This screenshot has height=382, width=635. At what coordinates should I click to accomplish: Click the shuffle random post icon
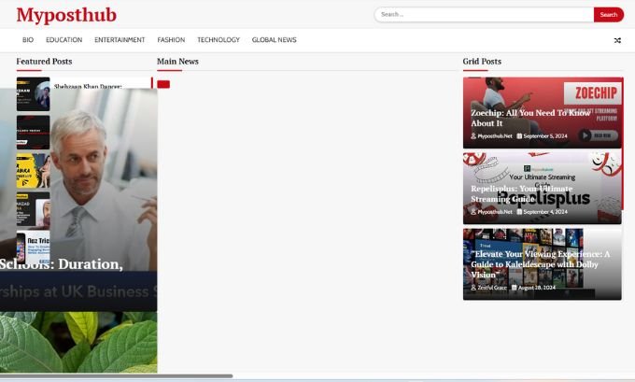tap(617, 40)
